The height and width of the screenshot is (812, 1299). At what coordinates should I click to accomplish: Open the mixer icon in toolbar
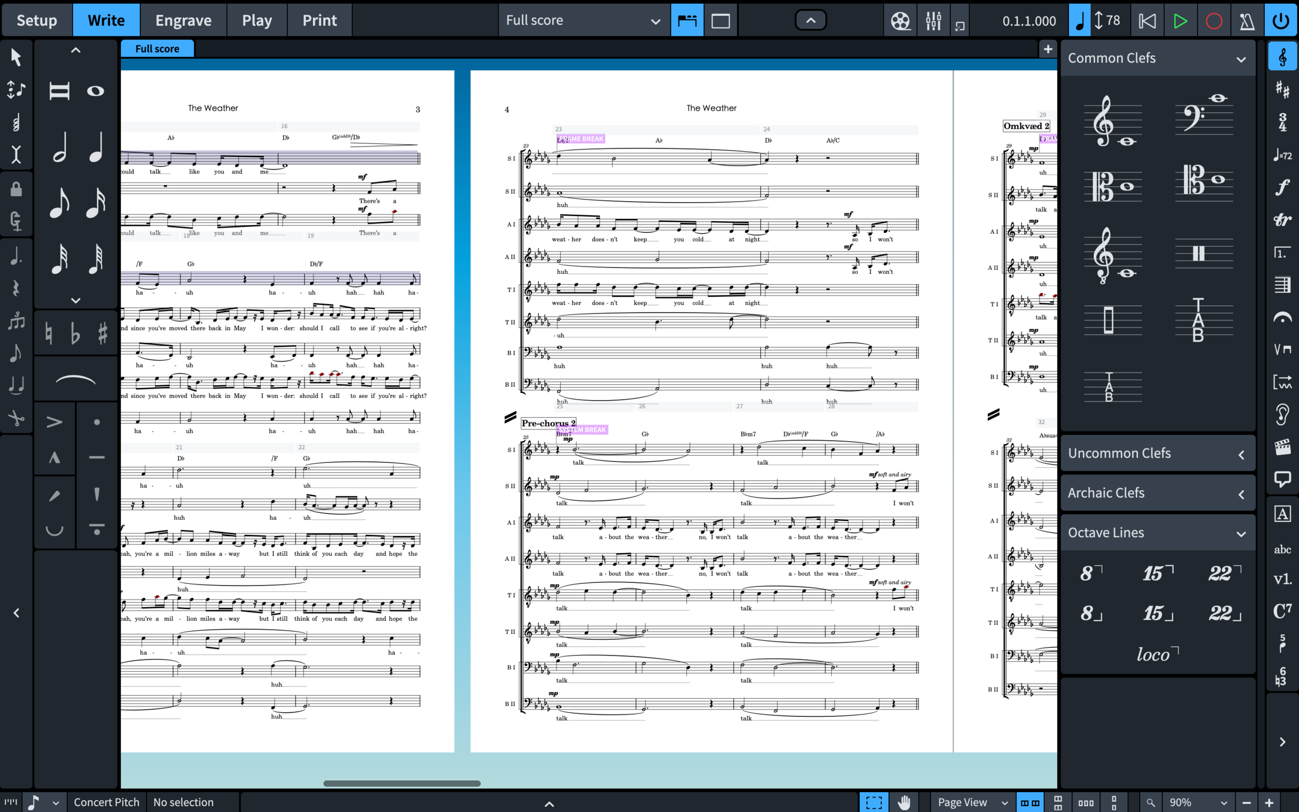[x=933, y=21]
